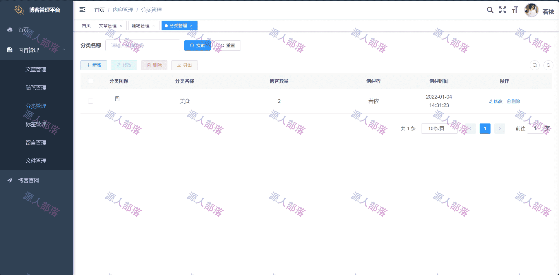Click the blue 搜索 button
559x275 pixels.
click(x=197, y=45)
